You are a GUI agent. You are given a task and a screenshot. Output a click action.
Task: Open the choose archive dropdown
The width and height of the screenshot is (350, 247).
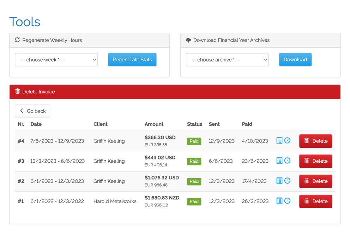click(227, 60)
